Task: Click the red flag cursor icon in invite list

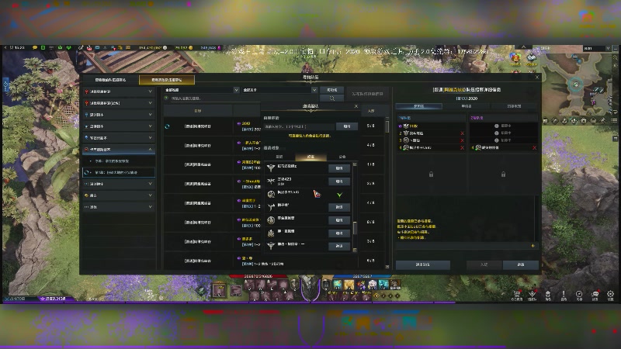Action: click(x=317, y=194)
